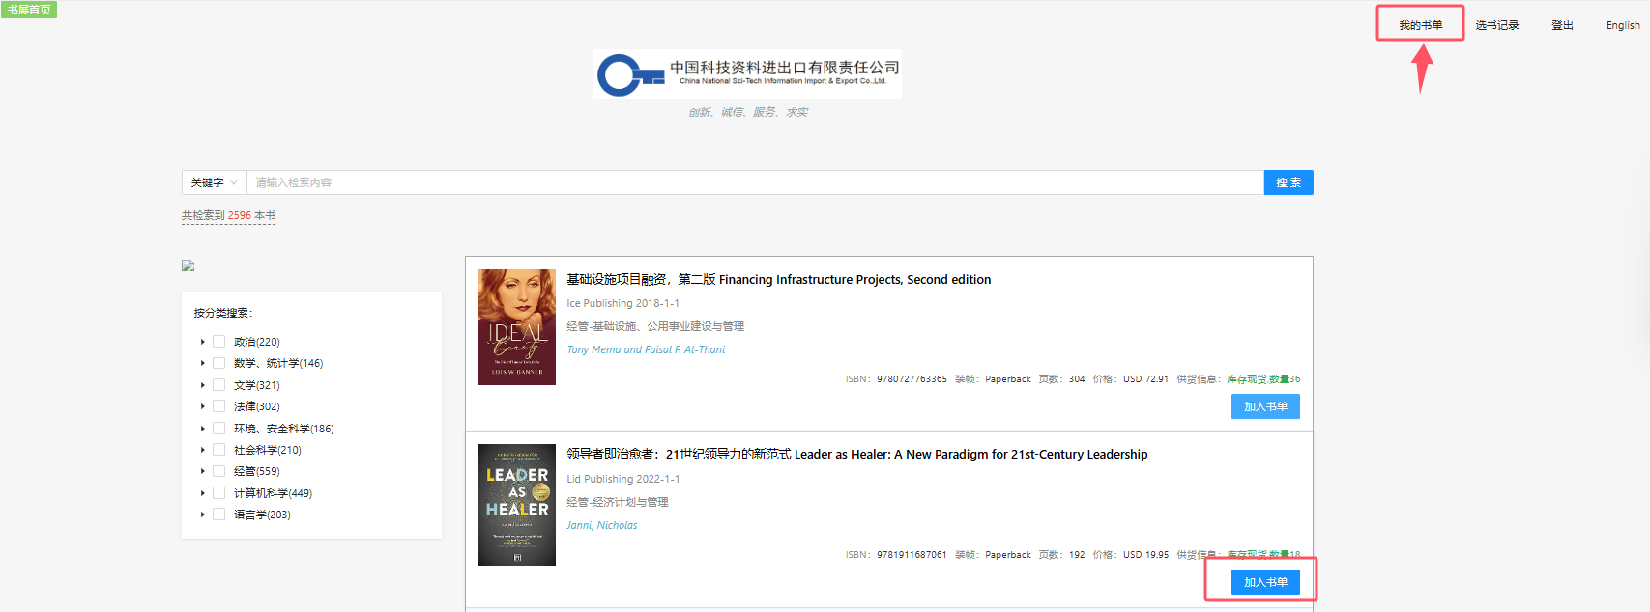Screen dimensions: 1650x612
Task: Expand the 环境、安全科学 tree node
Action: [202, 429]
